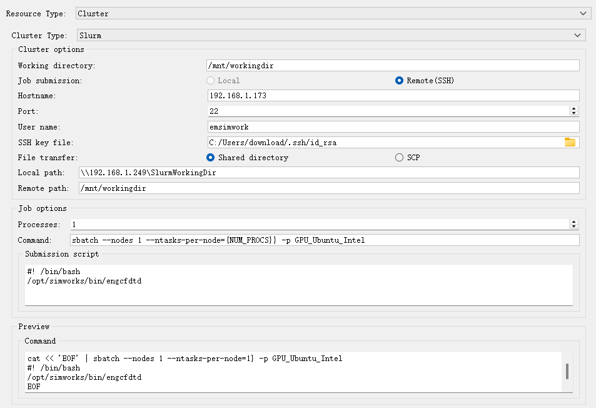Edit the Local path field
The image size is (596, 408).
pyautogui.click(x=328, y=173)
